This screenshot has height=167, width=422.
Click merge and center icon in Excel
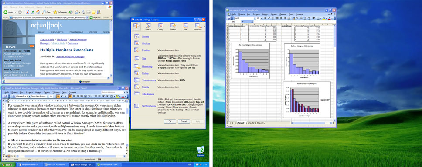tap(289, 18)
